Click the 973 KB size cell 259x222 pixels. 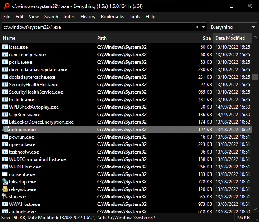(x=205, y=204)
